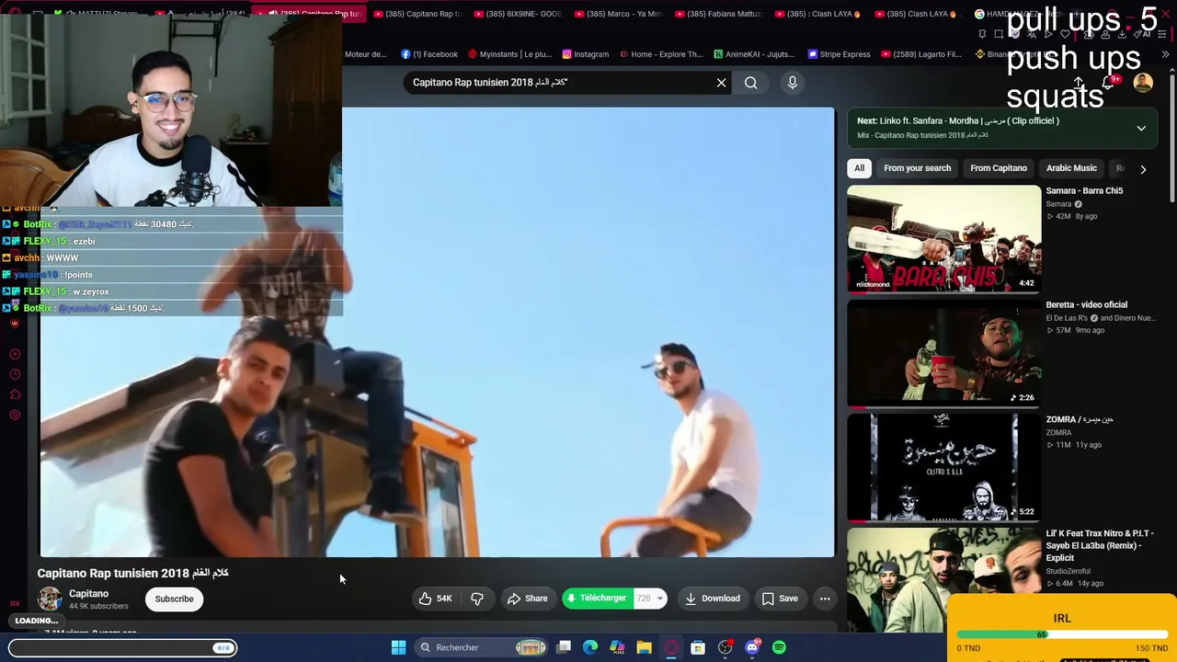Open Task View from the taskbar

564,647
